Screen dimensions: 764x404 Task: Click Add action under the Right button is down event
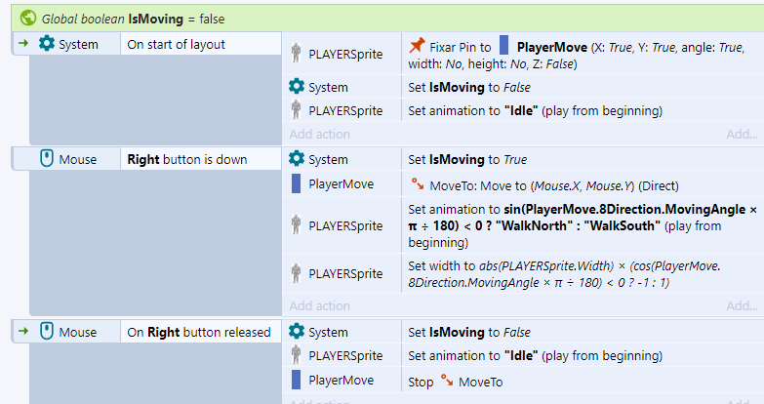319,306
